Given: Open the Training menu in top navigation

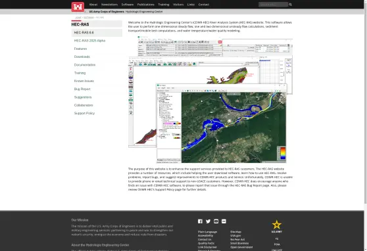Looking at the screenshot, I should click(x=164, y=5).
